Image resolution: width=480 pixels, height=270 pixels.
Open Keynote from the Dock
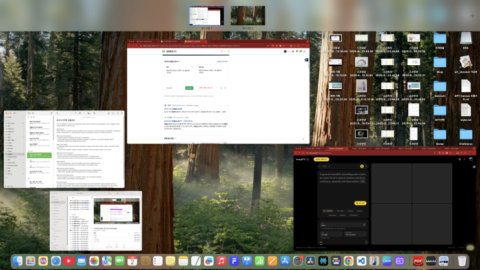pyautogui.click(x=247, y=261)
